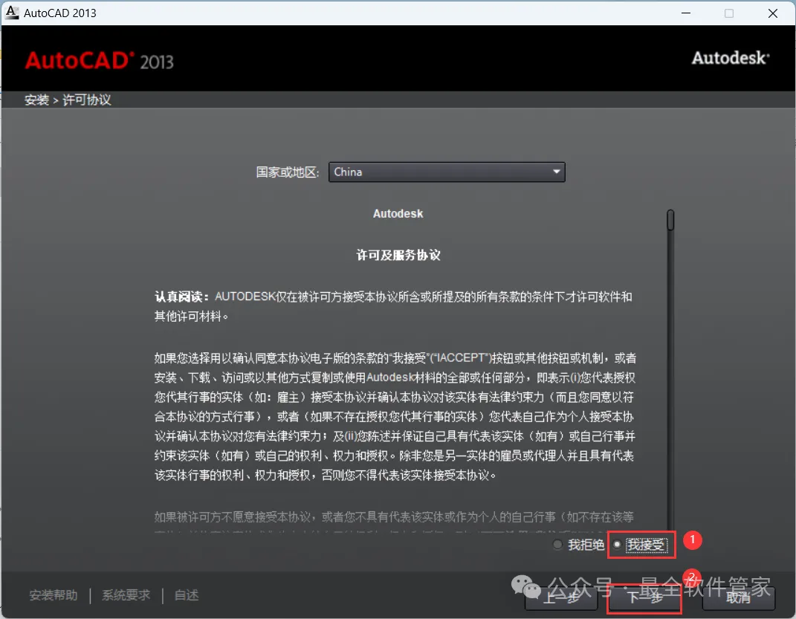Click the 认真阅读 bold text
The height and width of the screenshot is (619, 796).
point(182,296)
